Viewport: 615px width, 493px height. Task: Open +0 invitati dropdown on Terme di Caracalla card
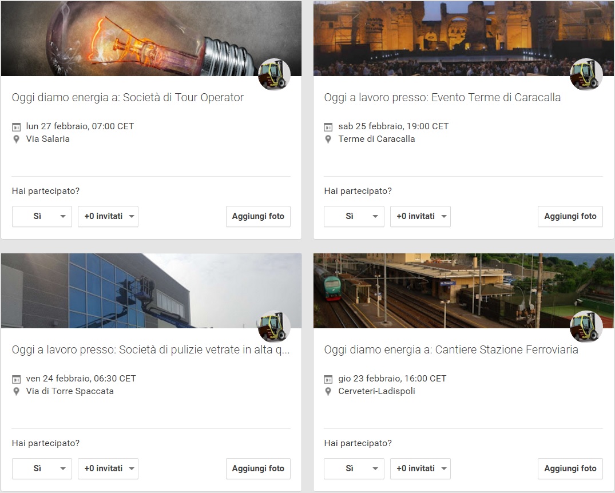[x=420, y=217]
